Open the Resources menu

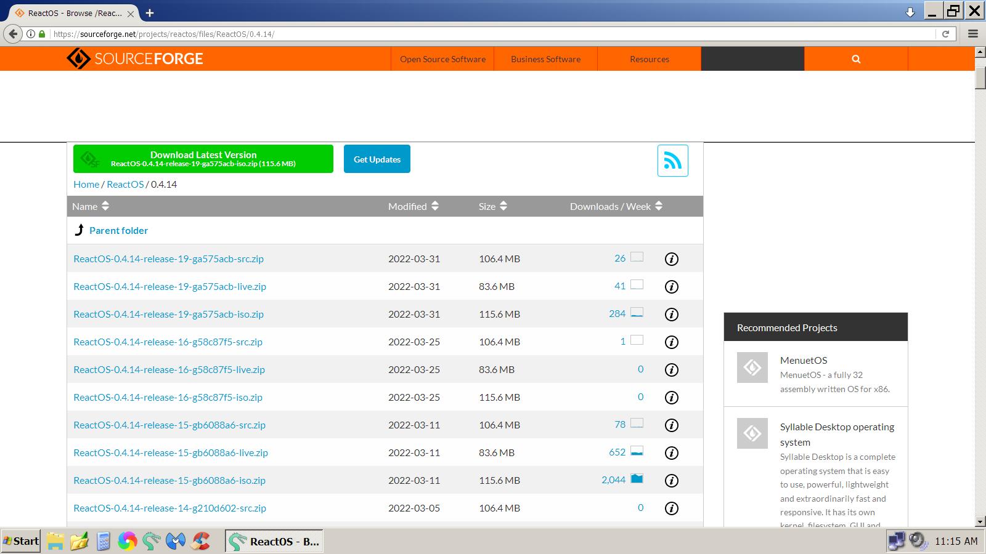(x=650, y=59)
